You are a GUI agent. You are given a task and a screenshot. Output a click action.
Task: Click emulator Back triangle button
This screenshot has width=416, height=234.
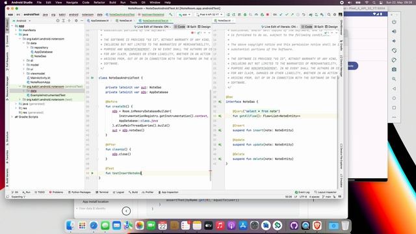tap(394, 88)
